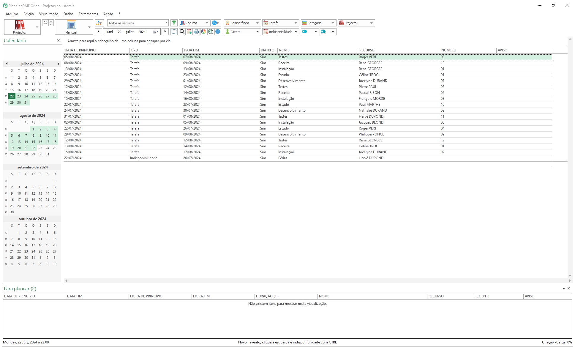Open the services hierarchy icon
Screen dimensions: 575x347
(99, 23)
